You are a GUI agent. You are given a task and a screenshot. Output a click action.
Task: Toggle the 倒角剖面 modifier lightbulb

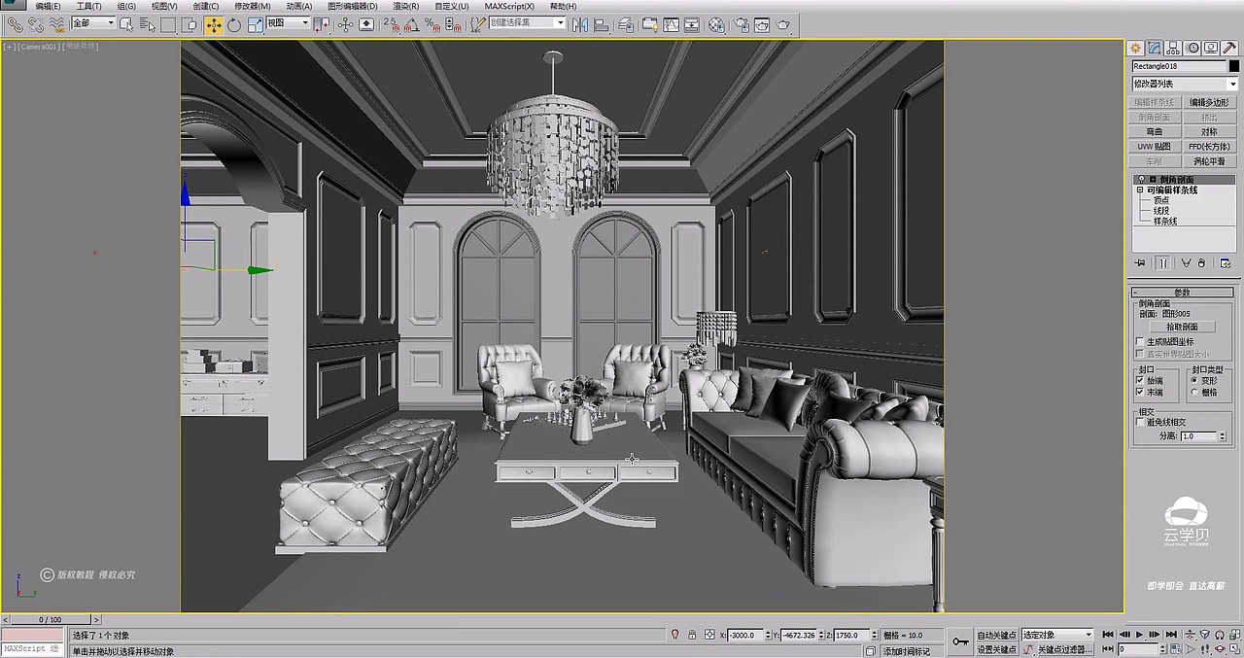1141,180
